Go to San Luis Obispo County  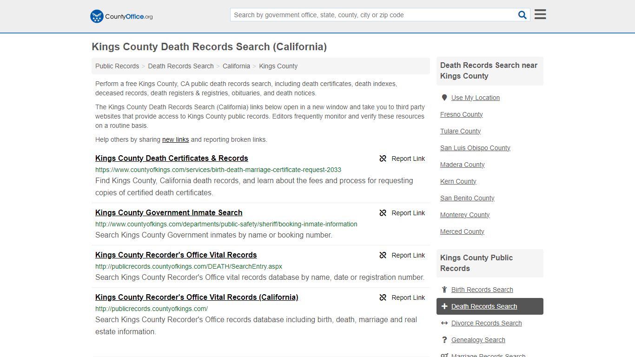pyautogui.click(x=475, y=148)
